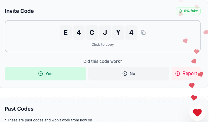Mark the code as not working with No
Viewport: 209px width, 122px height.
click(129, 74)
